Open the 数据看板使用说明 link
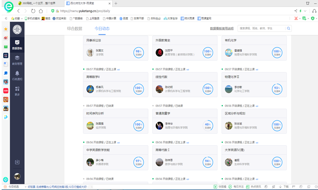Viewport: 318px width, 190px height. pyautogui.click(x=222, y=28)
